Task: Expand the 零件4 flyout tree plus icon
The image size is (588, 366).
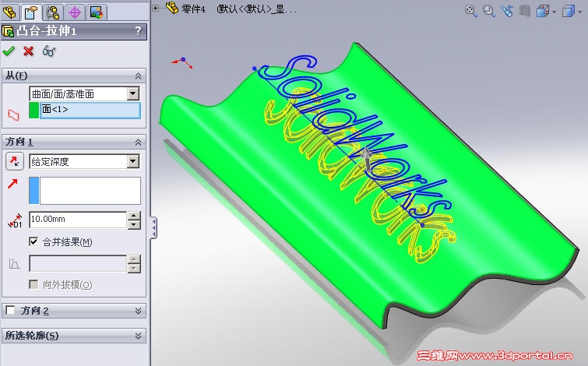Action: click(x=155, y=8)
